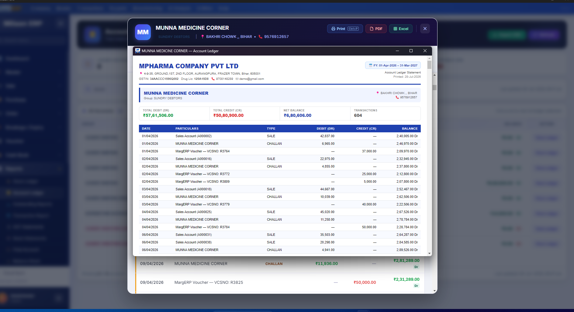This screenshot has width=574, height=312.
Task: Minimize the Account Ledger window
Action: (397, 51)
